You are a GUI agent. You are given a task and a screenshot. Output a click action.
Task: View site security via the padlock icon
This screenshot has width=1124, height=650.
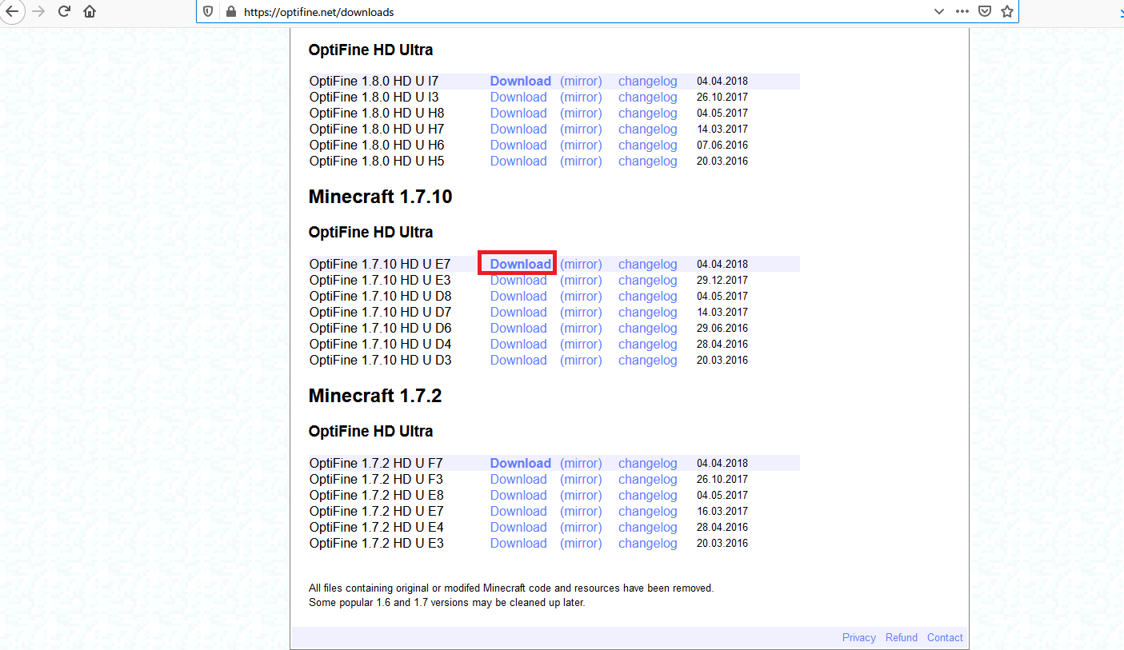click(230, 12)
